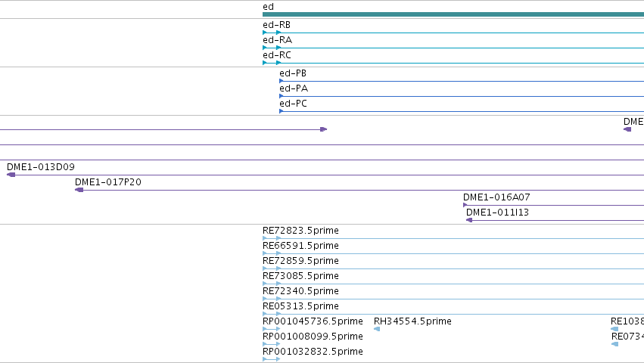The height and width of the screenshot is (363, 644).
Task: Select the RP001008099.5prime EST label
Action: pos(313,337)
